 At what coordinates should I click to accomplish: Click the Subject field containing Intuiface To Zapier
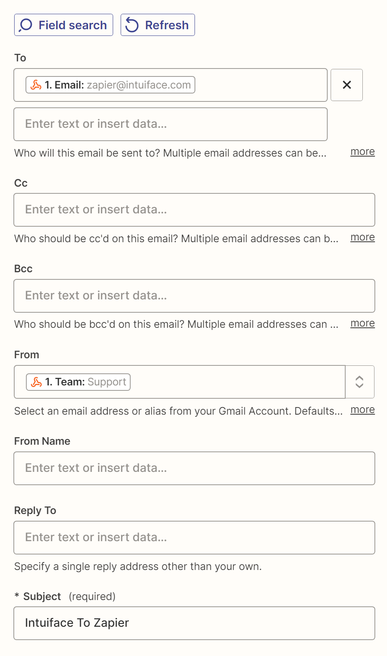coord(194,623)
